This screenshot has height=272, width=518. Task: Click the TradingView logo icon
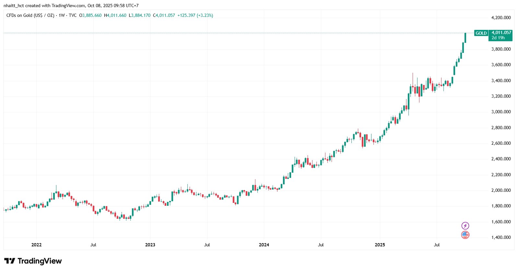10,261
